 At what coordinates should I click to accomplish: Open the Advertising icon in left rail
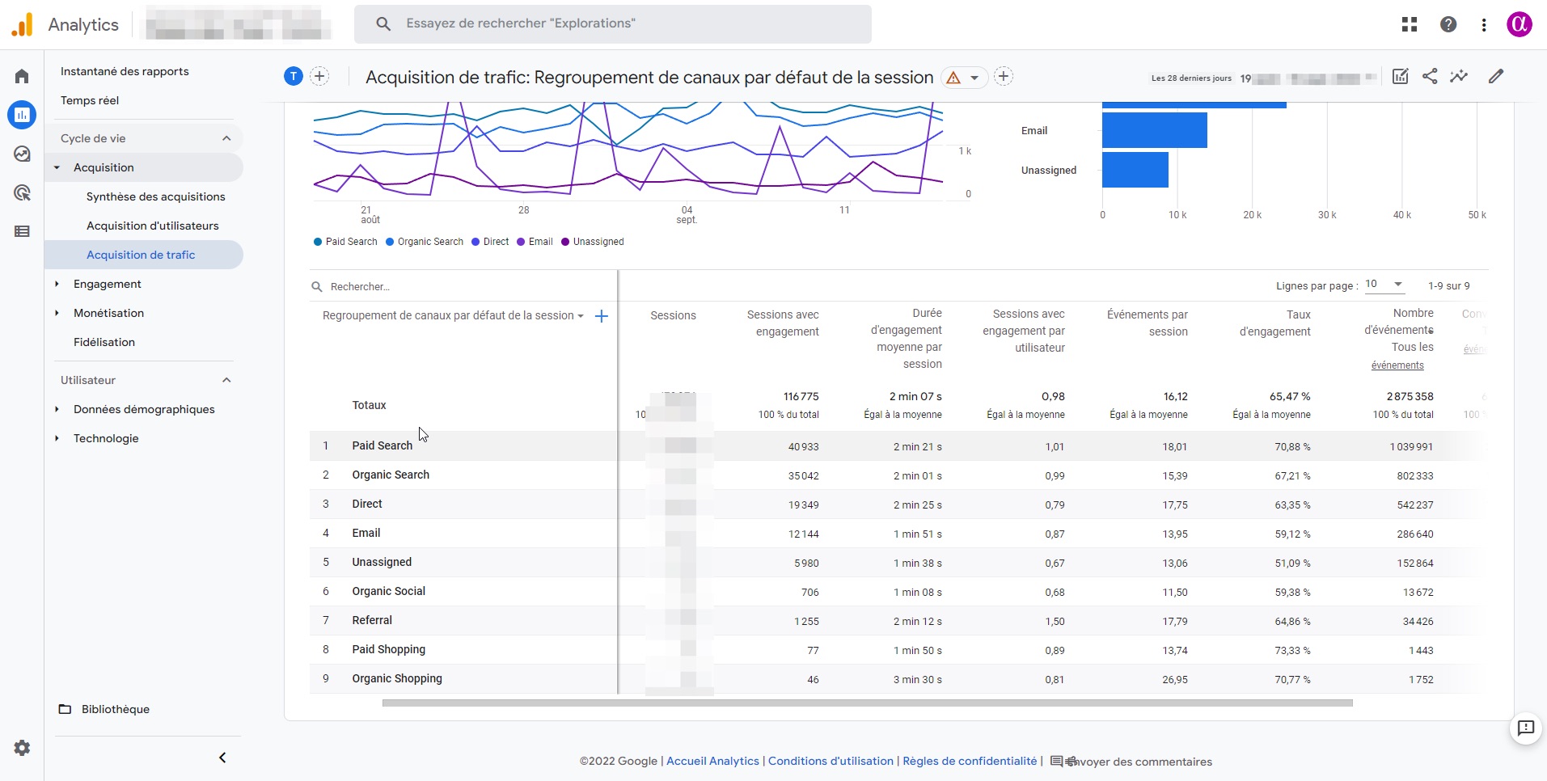click(x=22, y=192)
